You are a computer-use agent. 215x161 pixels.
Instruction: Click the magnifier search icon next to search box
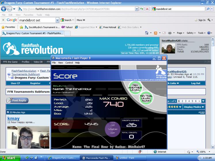click(x=208, y=9)
